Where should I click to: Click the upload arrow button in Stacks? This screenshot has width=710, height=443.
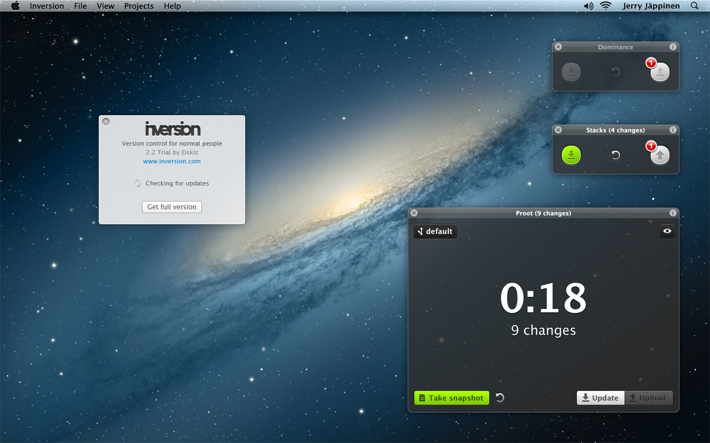click(x=660, y=156)
